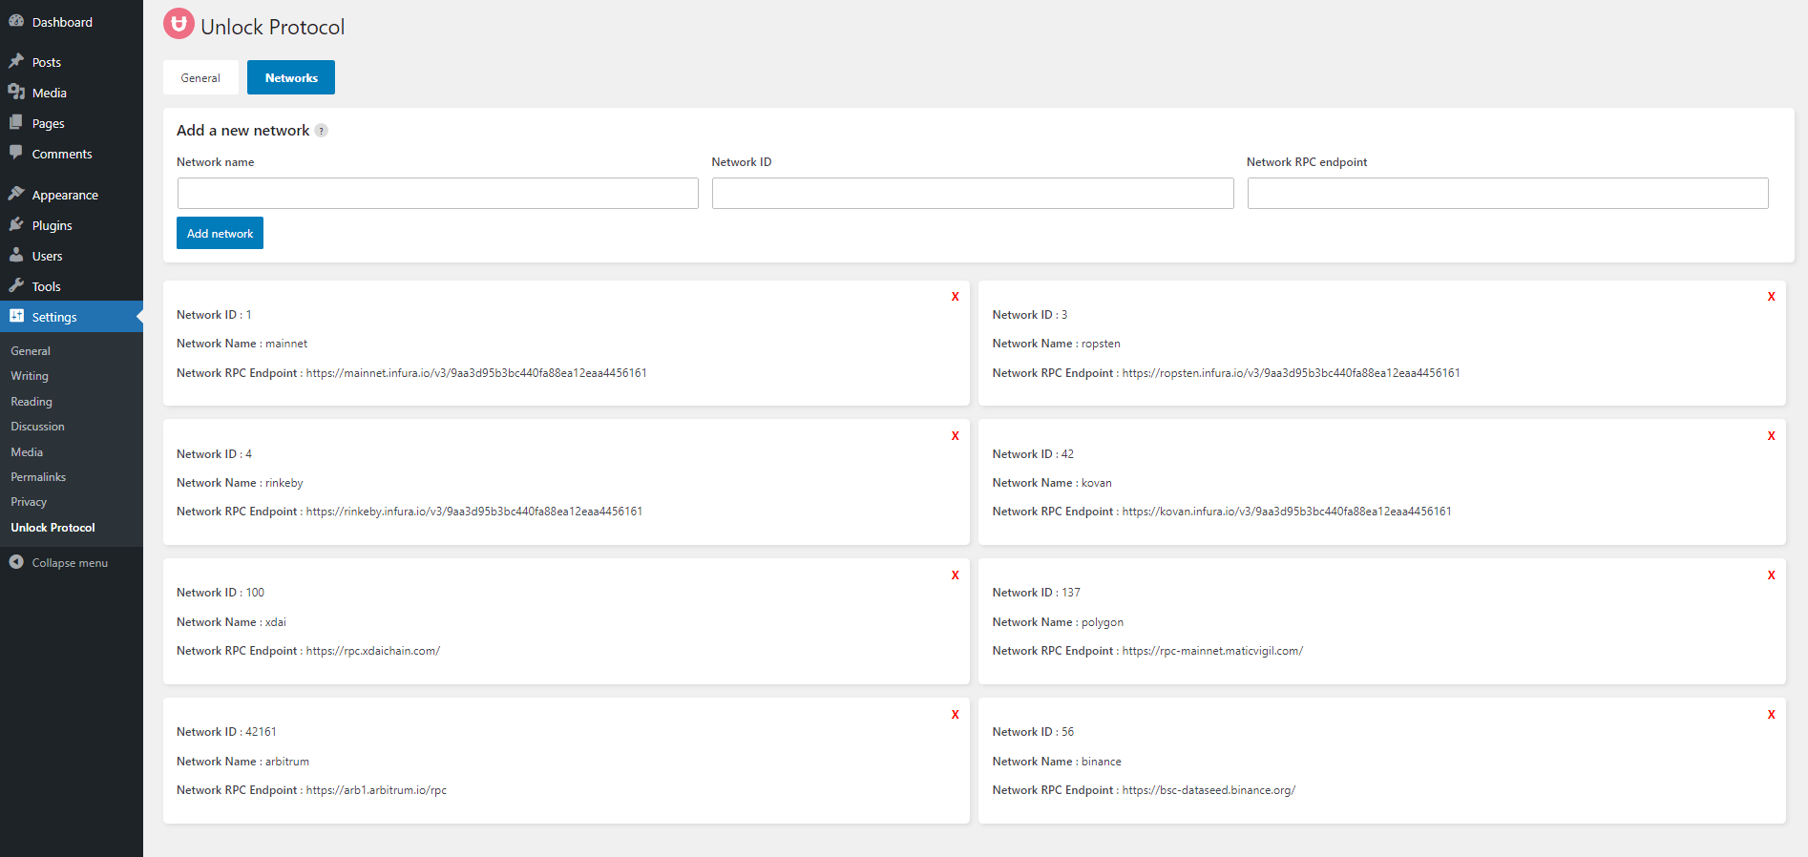
Task: Click the Pages icon in sidebar
Action: pyautogui.click(x=16, y=122)
